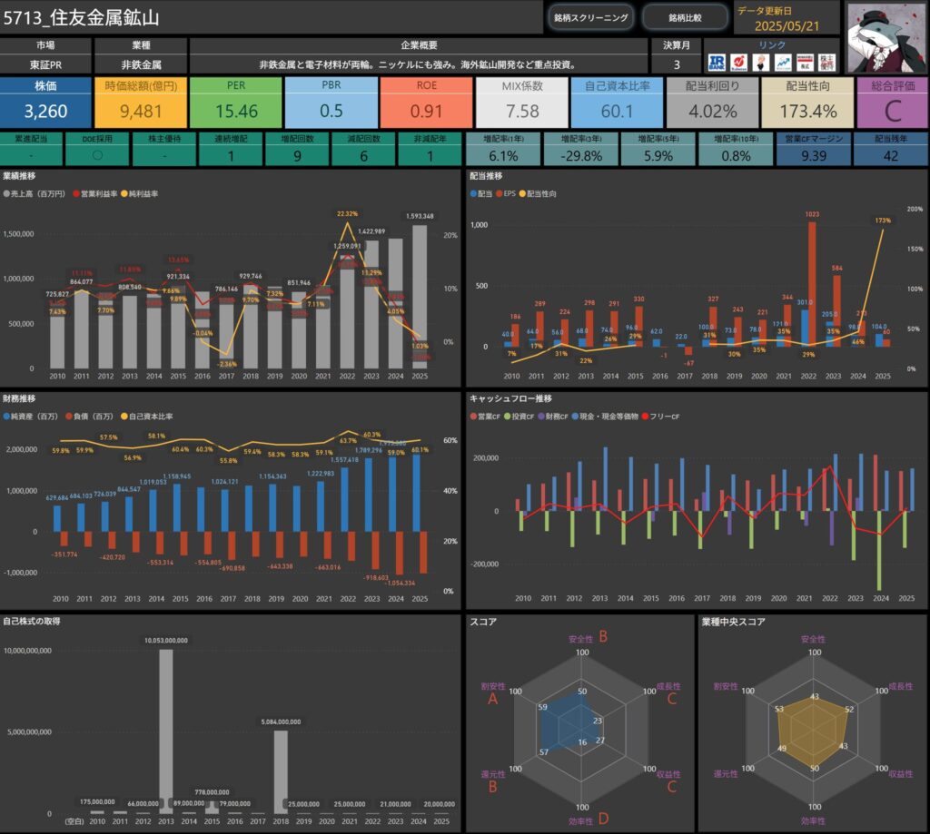This screenshot has width=930, height=834.
Task: Select the 時価総額 value 9,481
Action: pos(141,111)
